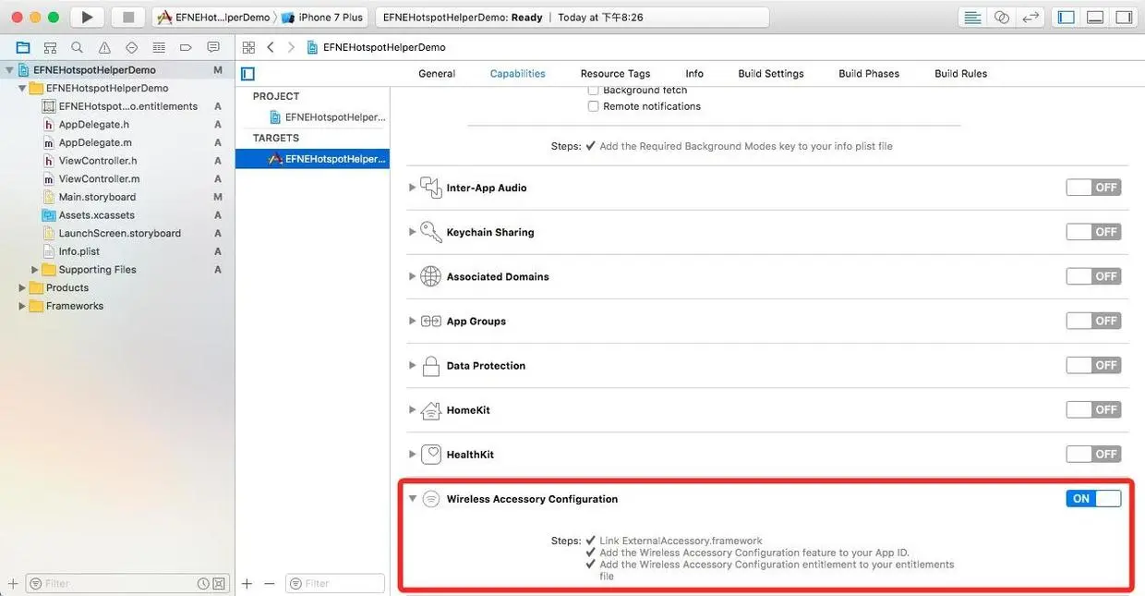1145x596 pixels.
Task: Select ViewController.h in the navigator
Action: [x=98, y=161]
